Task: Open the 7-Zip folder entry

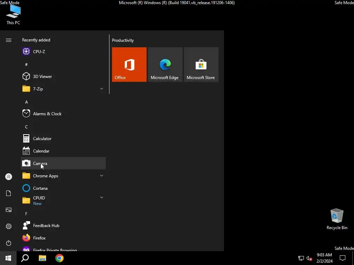Action: pyautogui.click(x=63, y=89)
